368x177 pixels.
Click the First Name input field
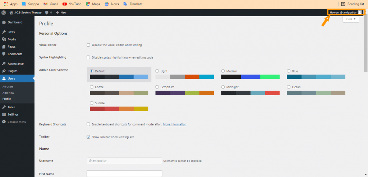tap(124, 174)
